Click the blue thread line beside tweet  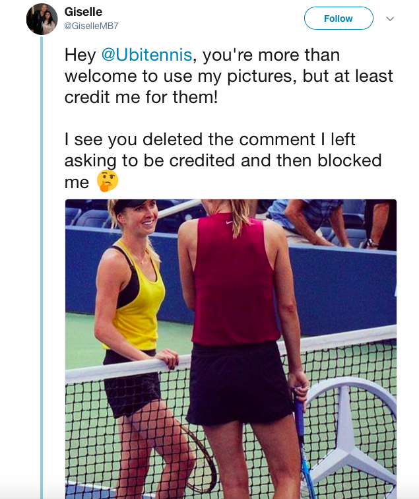[42, 264]
